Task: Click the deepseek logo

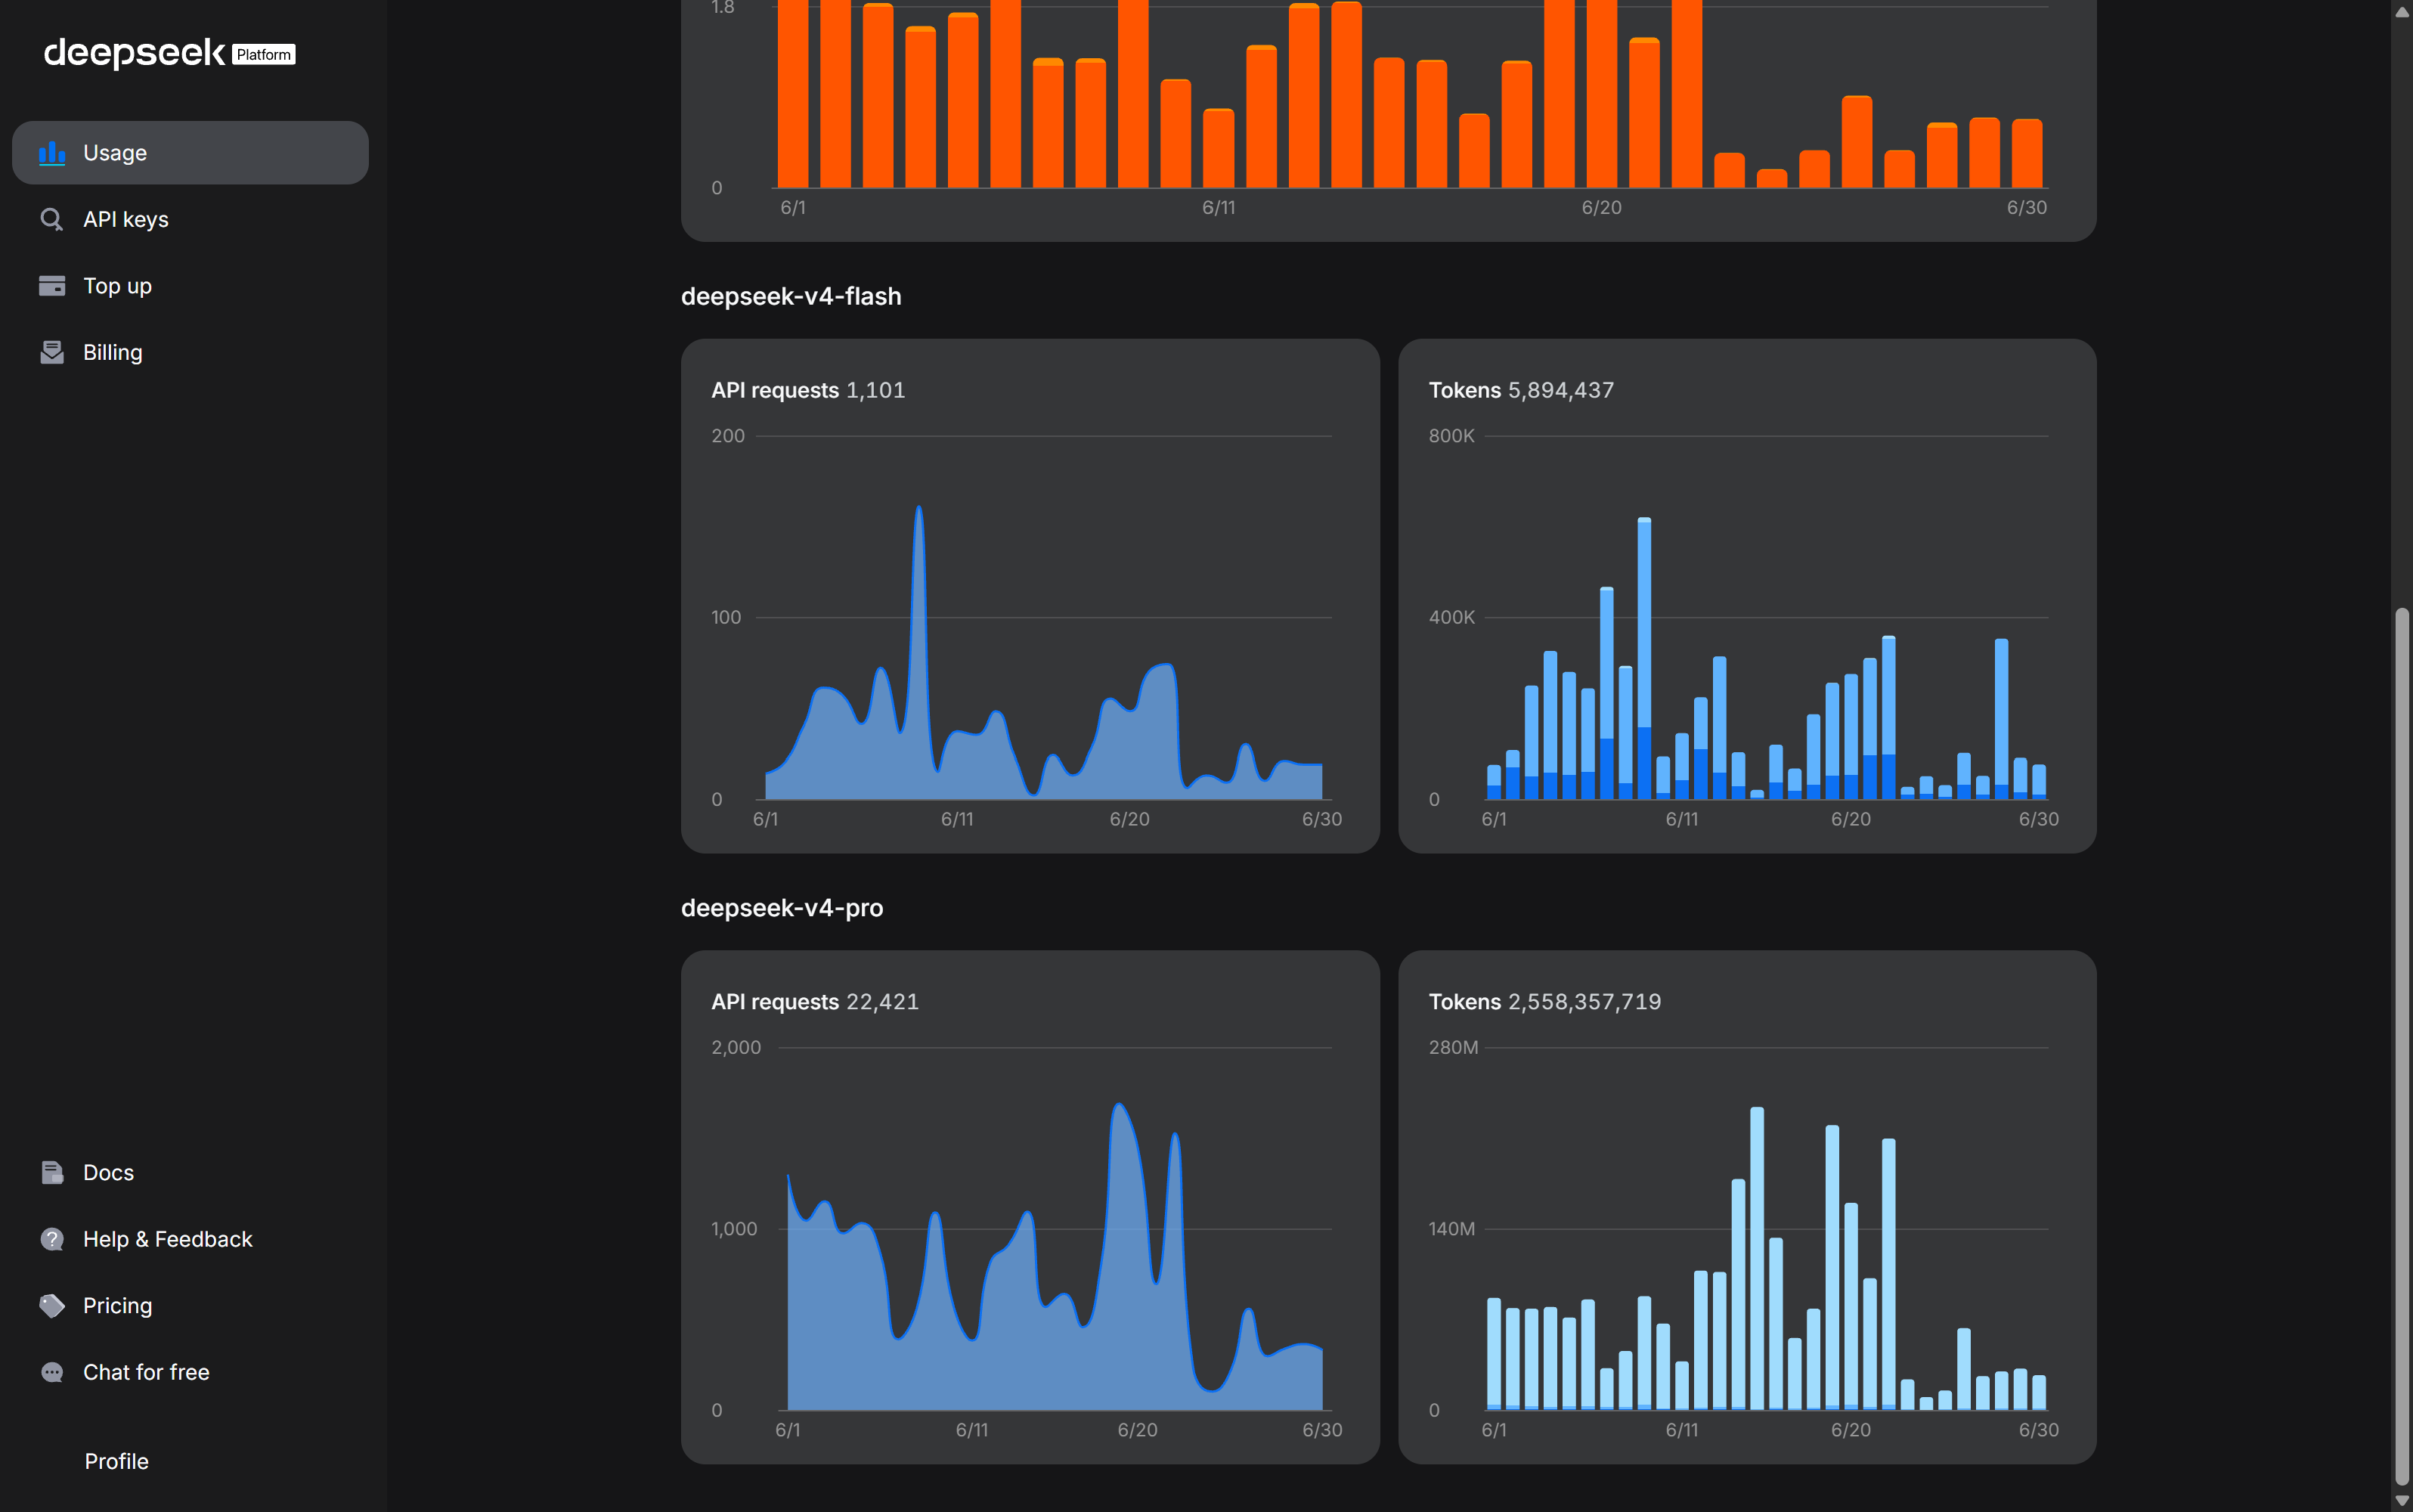Action: (134, 53)
